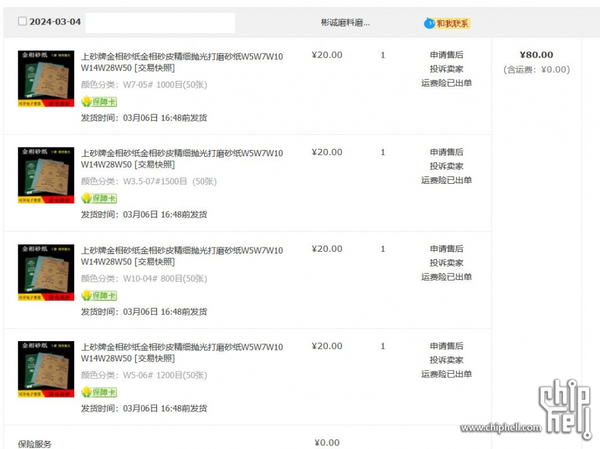600x449 pixels.
Task: Click 保障卡 badge under W7-05# 1000目 item
Action: point(99,102)
